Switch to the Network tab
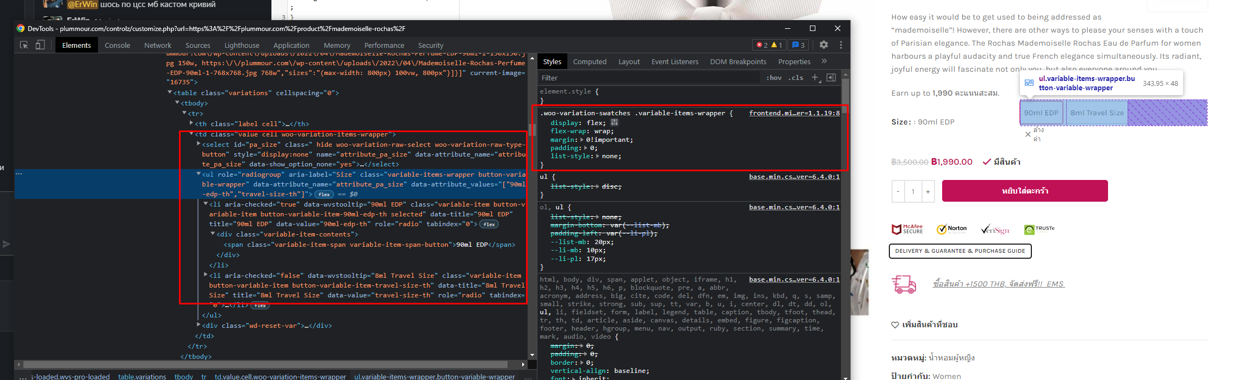 coord(158,45)
